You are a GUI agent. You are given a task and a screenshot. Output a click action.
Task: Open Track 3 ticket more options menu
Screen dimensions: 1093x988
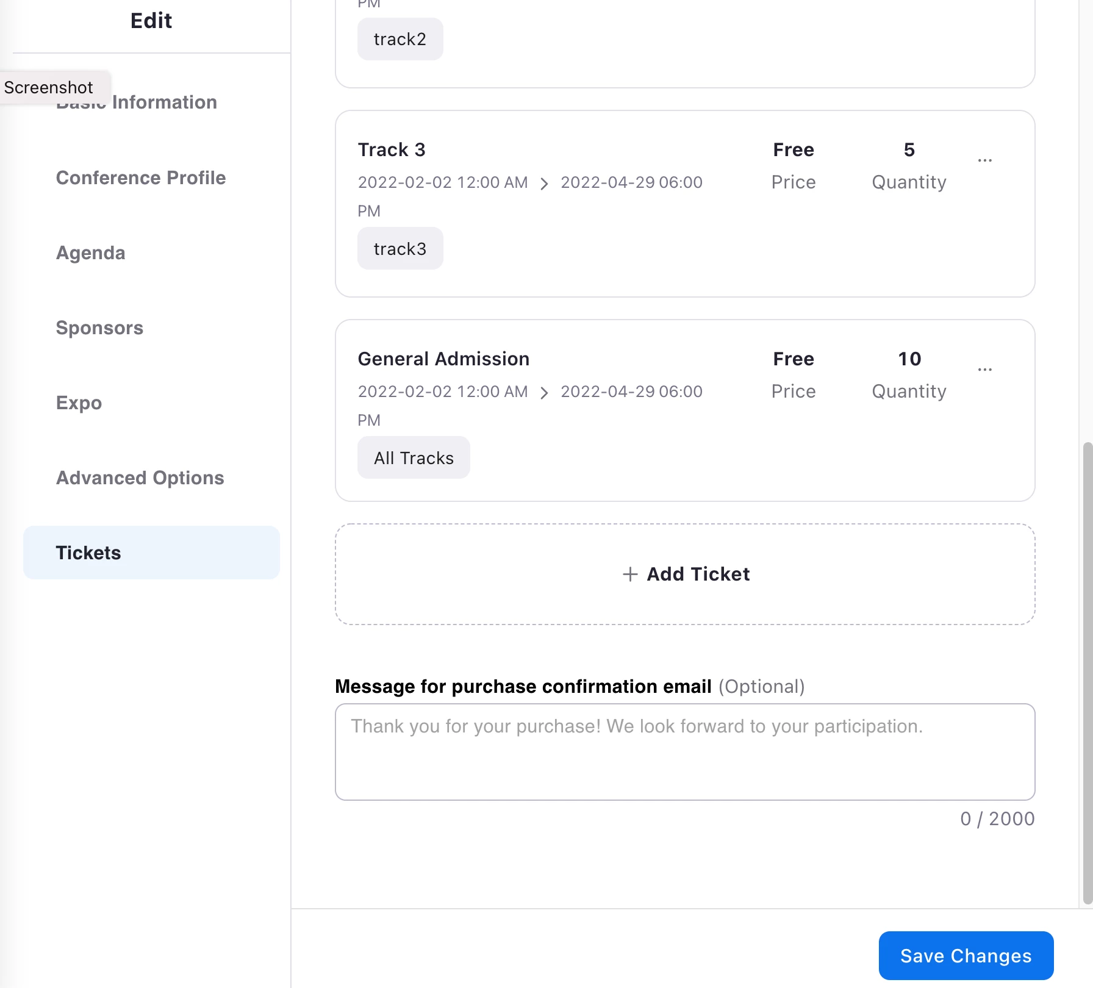pos(984,160)
